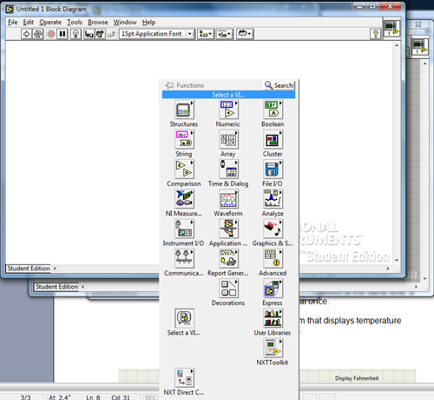Open the File I/O palette

pos(273,170)
